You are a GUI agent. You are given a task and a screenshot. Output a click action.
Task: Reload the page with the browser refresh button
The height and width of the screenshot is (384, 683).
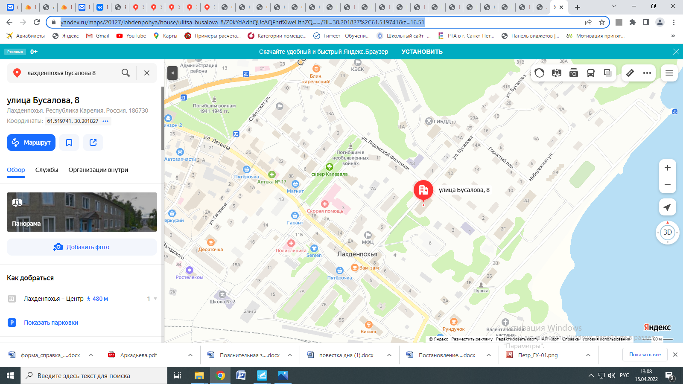coord(37,22)
